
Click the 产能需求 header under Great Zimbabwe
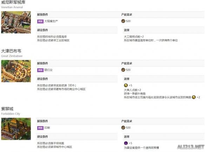point(127,63)
